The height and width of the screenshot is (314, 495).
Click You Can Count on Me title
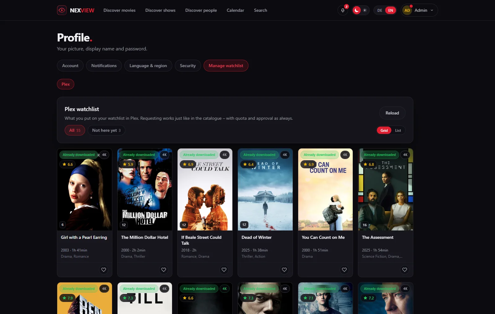323,237
